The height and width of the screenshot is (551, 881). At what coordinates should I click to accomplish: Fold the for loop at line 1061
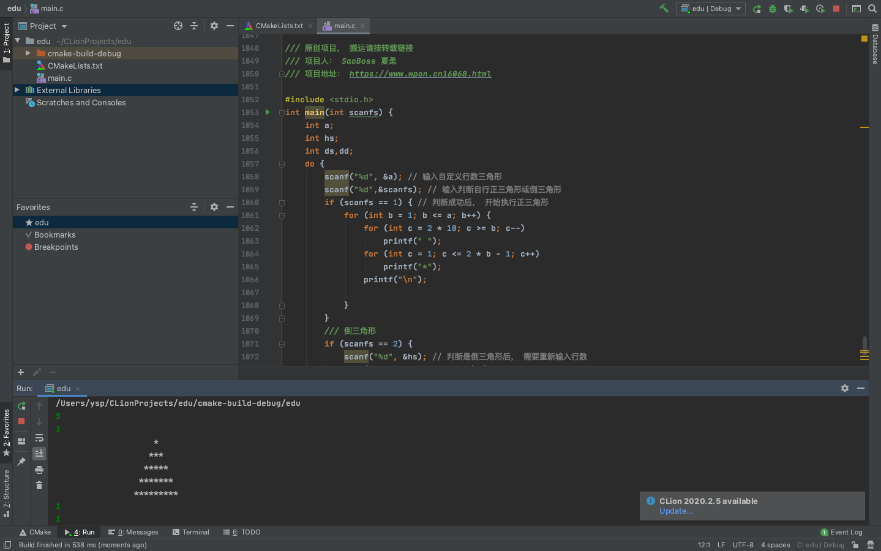[x=282, y=216]
